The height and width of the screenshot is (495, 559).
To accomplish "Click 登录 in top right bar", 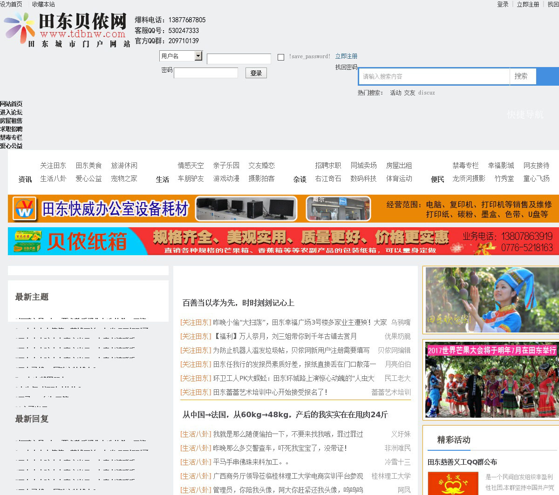I will 503,4.
